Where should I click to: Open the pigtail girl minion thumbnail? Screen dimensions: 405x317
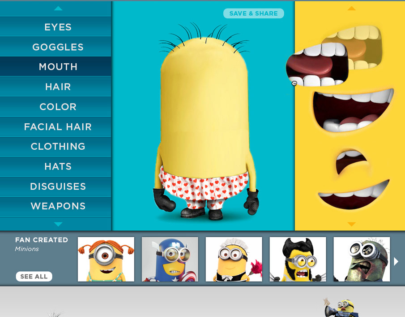[106, 259]
